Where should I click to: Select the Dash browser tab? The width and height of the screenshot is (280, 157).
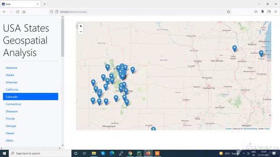coord(21,4)
